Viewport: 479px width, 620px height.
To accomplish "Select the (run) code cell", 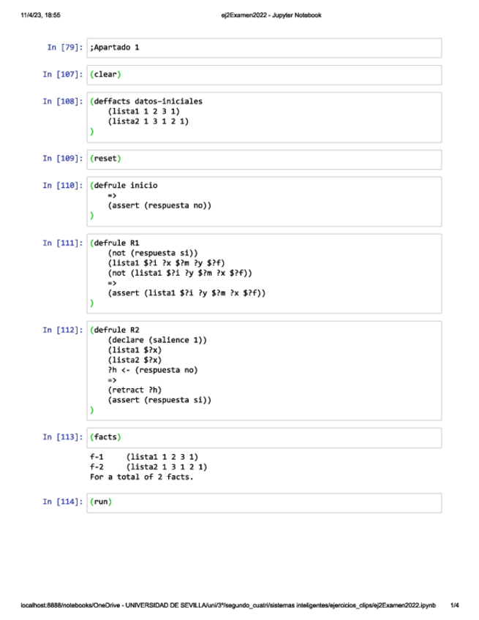I will tap(264, 503).
